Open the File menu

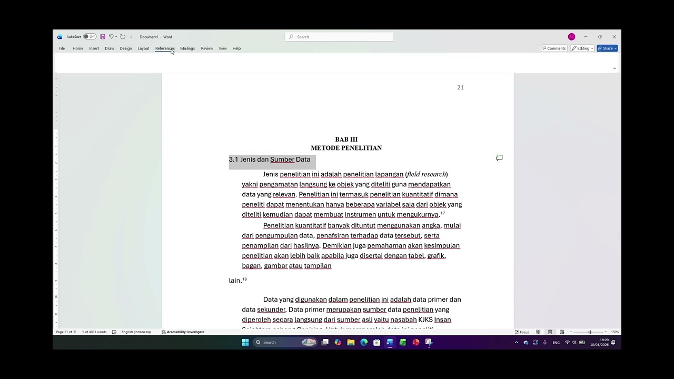[x=62, y=48]
